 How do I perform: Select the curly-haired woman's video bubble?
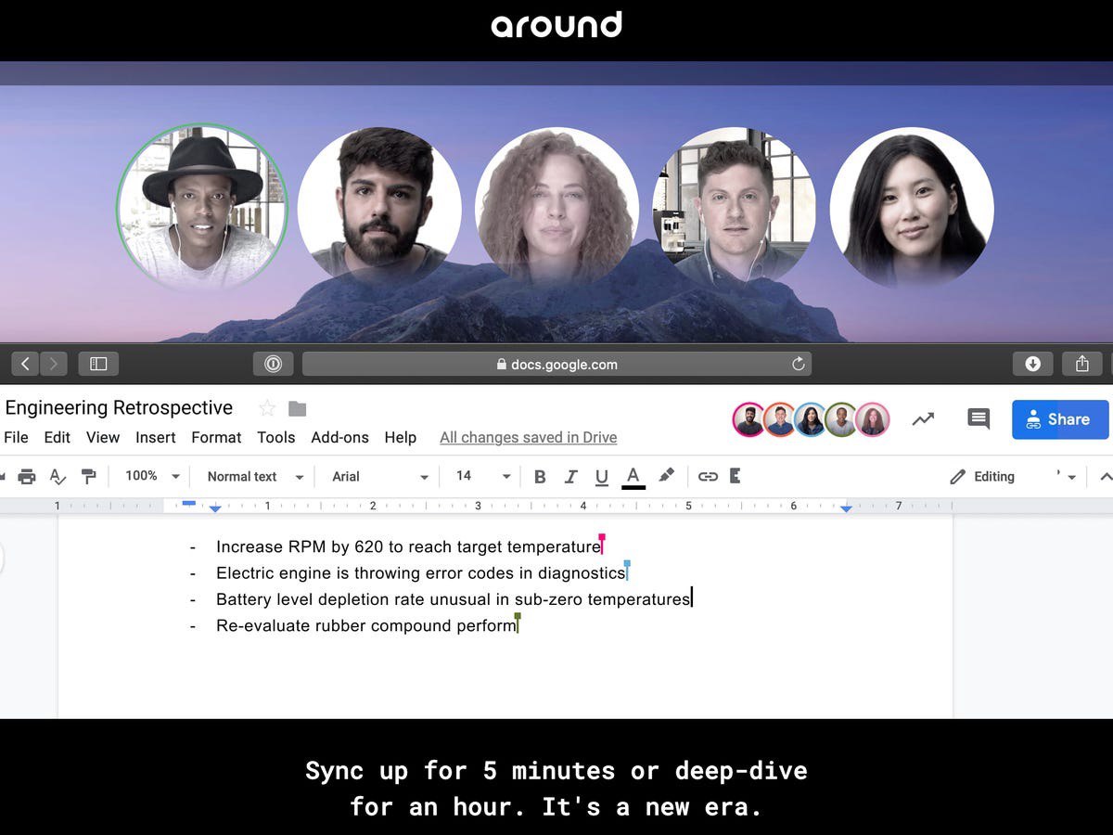[x=556, y=209]
